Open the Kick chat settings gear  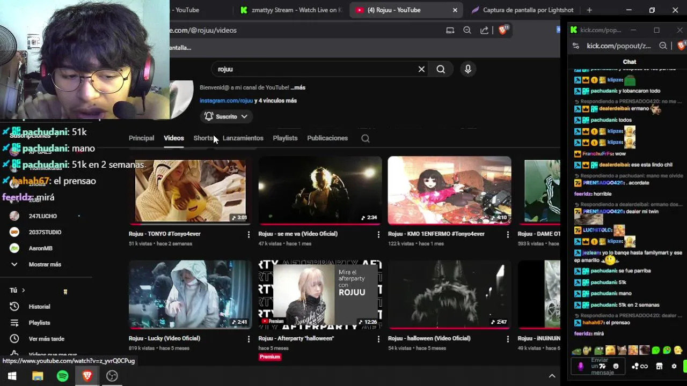pyautogui.click(x=674, y=366)
